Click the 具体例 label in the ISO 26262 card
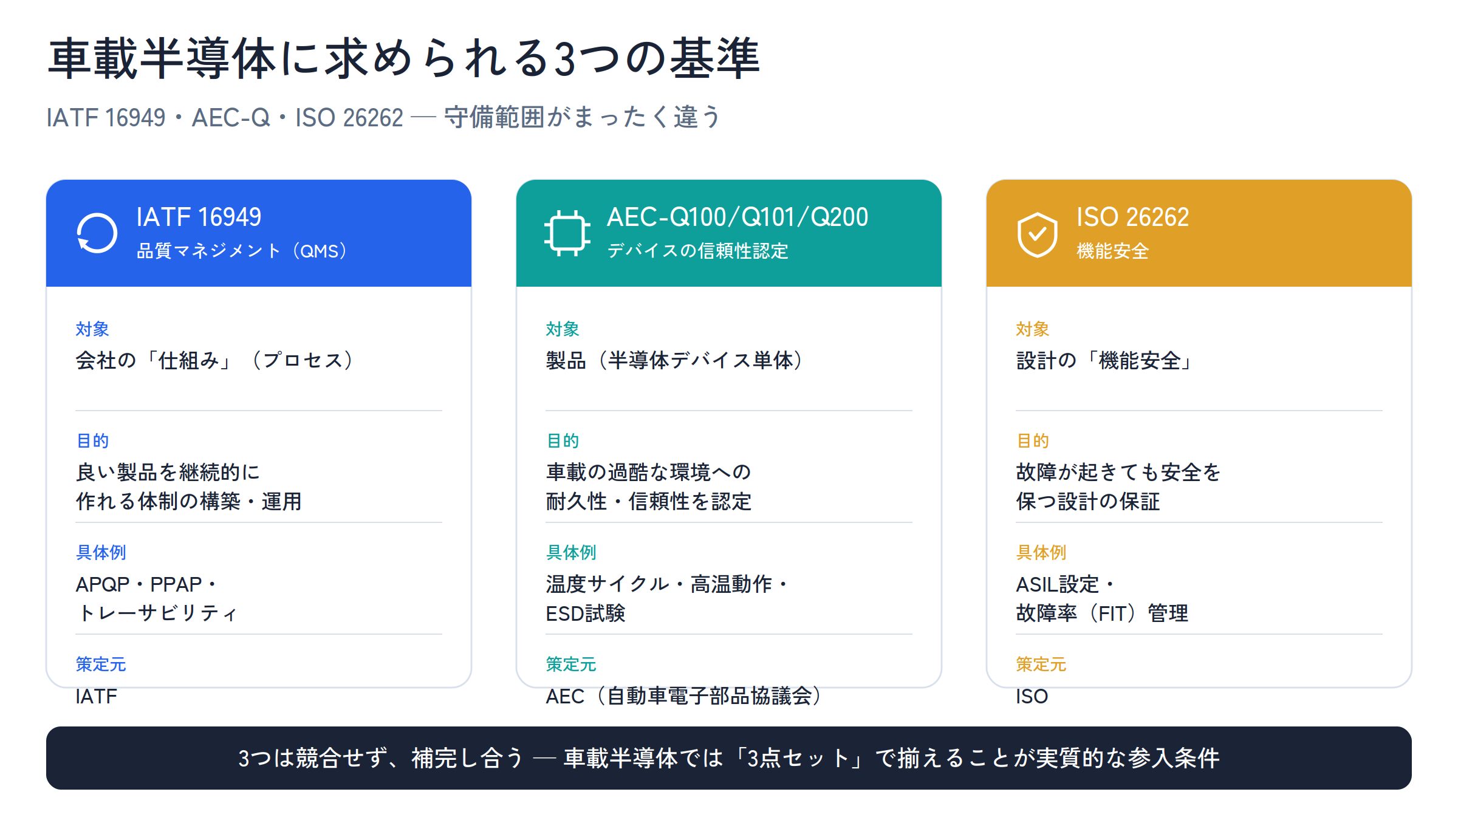1458x820 pixels. point(1041,552)
